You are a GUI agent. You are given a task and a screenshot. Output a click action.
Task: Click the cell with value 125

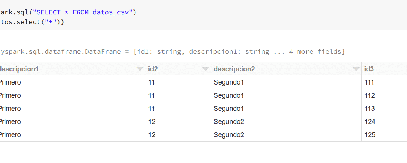click(384, 135)
